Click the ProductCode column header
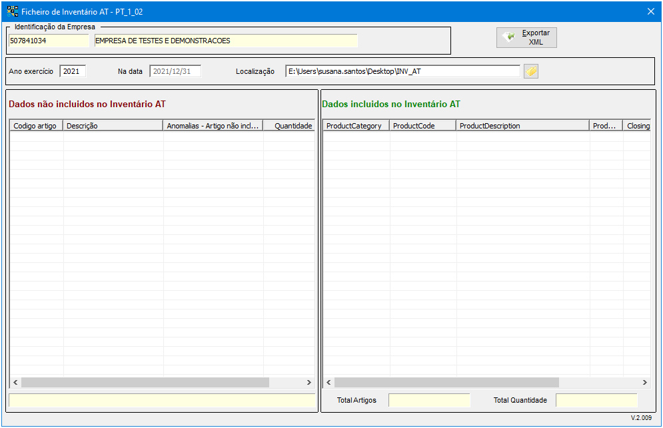The width and height of the screenshot is (663, 428). pos(422,126)
